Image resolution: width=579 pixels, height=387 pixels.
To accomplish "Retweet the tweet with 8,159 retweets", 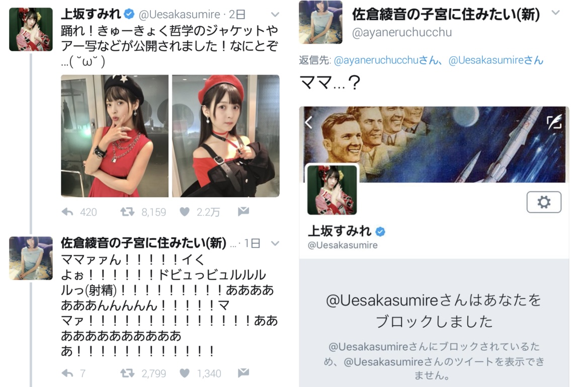I will [x=127, y=212].
